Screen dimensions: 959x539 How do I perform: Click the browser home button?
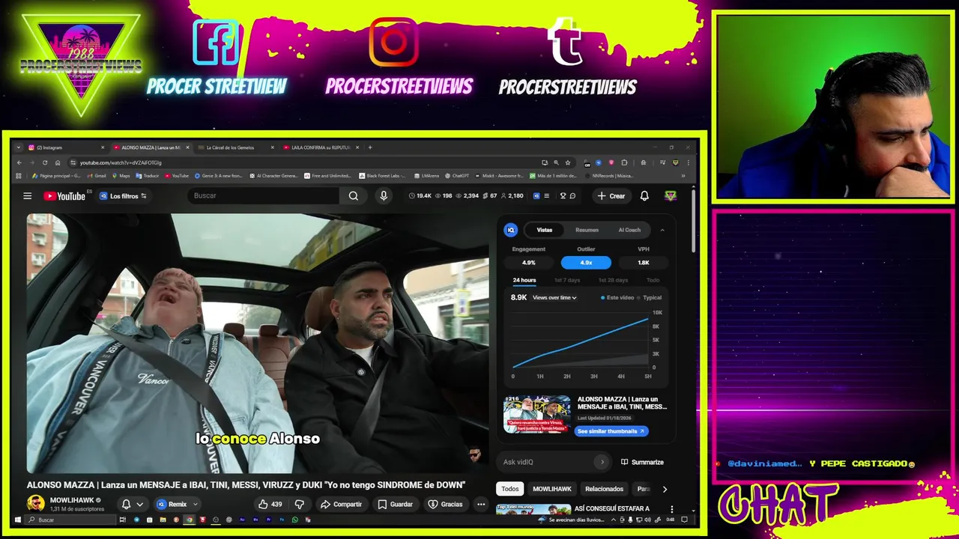(x=58, y=162)
